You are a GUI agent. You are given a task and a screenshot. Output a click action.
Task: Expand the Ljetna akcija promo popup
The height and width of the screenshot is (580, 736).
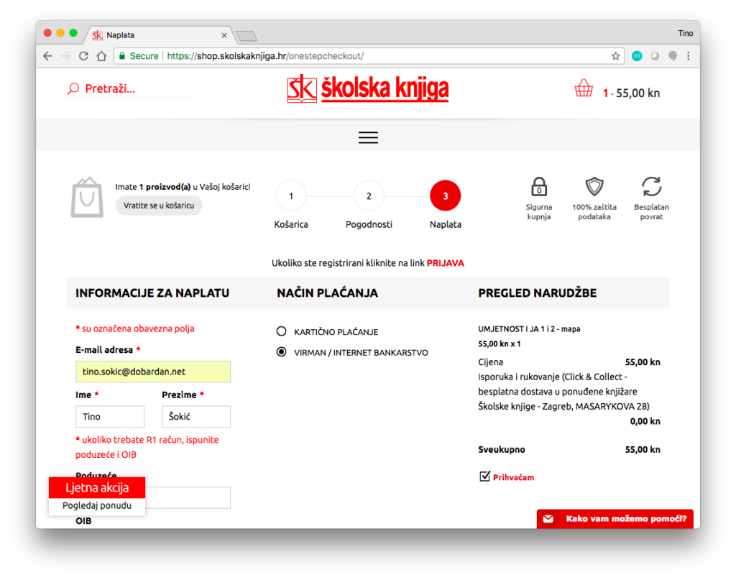tap(97, 488)
